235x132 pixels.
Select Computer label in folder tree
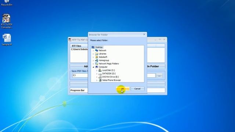coord(103,67)
